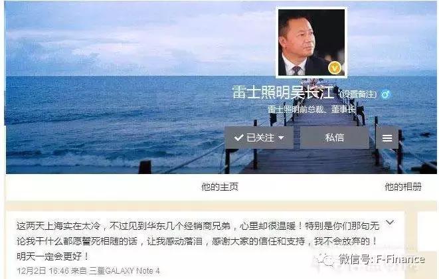Open the post options chevron

[x=390, y=223]
